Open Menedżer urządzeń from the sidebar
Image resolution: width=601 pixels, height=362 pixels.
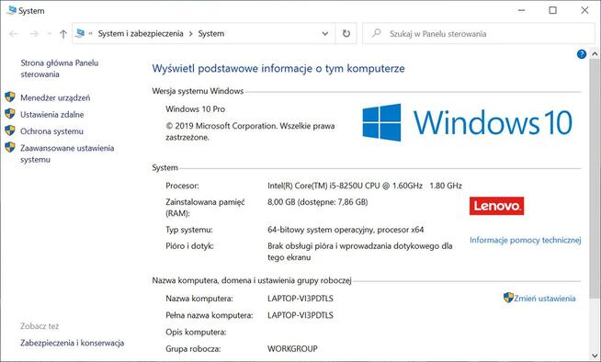55,97
